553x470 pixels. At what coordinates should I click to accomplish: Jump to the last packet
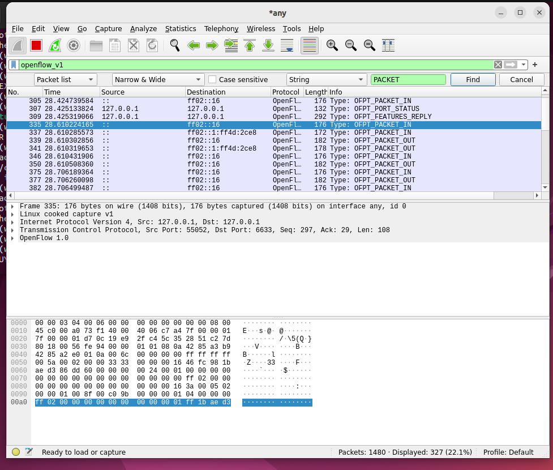pos(268,45)
